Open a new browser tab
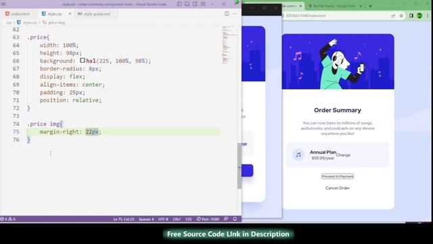Screen dimensions: 433x244 [x=370, y=6]
